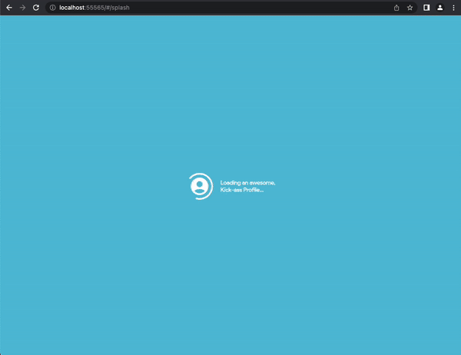Bookmark this tab with the star icon
Image resolution: width=461 pixels, height=355 pixels.
pos(410,8)
